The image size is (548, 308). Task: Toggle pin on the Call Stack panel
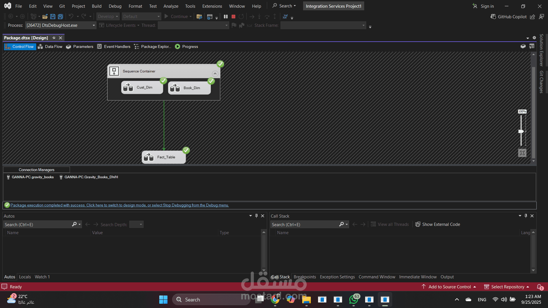[526, 216]
